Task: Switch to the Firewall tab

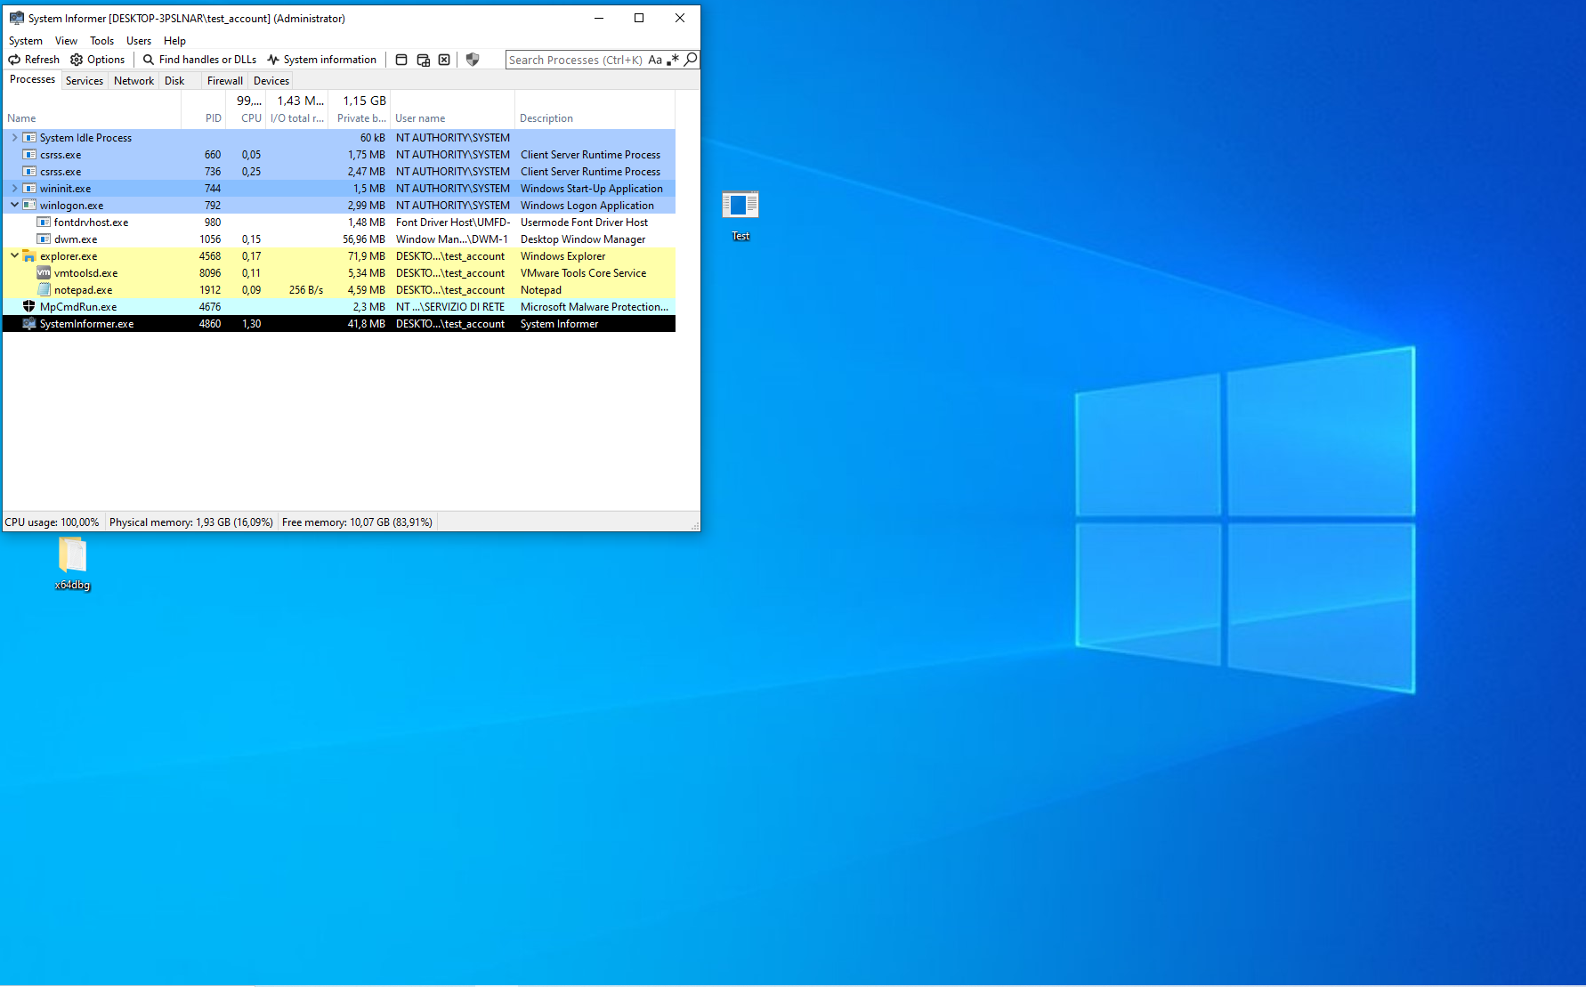Action: pyautogui.click(x=224, y=80)
